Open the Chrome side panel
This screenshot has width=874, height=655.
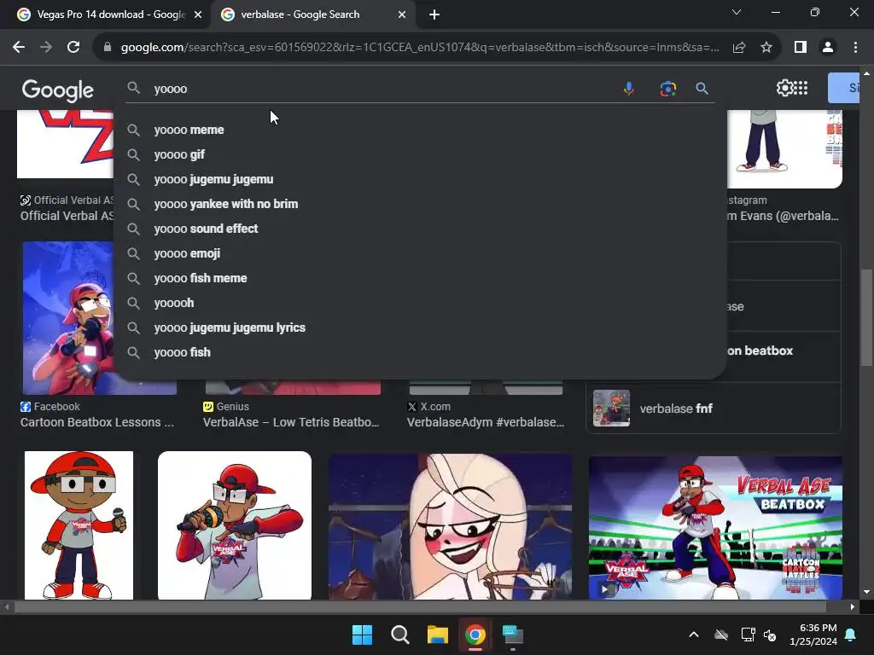(801, 48)
